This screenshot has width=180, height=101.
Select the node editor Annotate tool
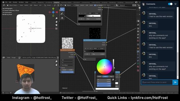tap(62, 14)
